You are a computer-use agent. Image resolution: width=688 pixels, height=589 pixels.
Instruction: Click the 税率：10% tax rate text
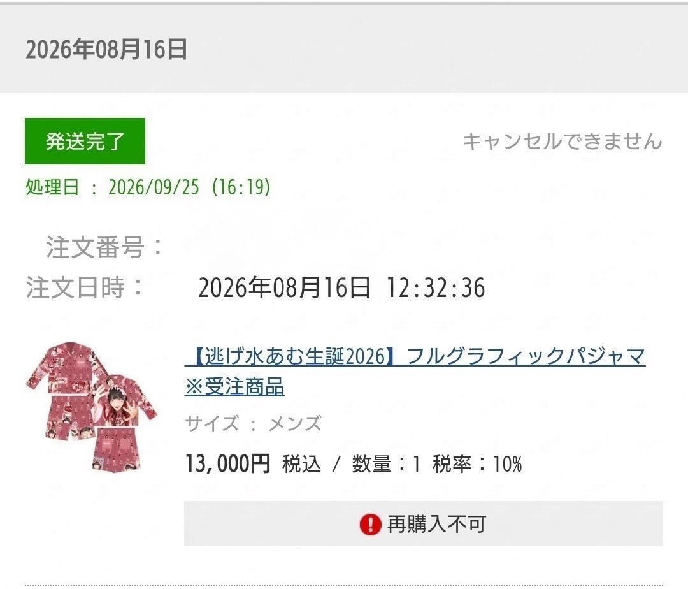point(477,464)
